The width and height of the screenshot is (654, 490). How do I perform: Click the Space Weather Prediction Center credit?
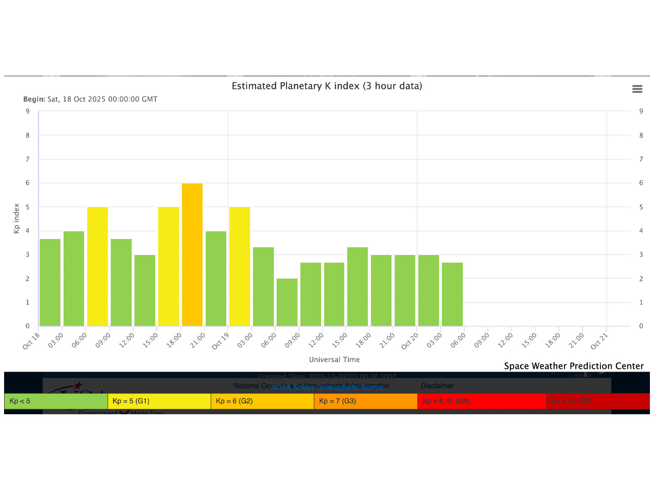tap(574, 366)
